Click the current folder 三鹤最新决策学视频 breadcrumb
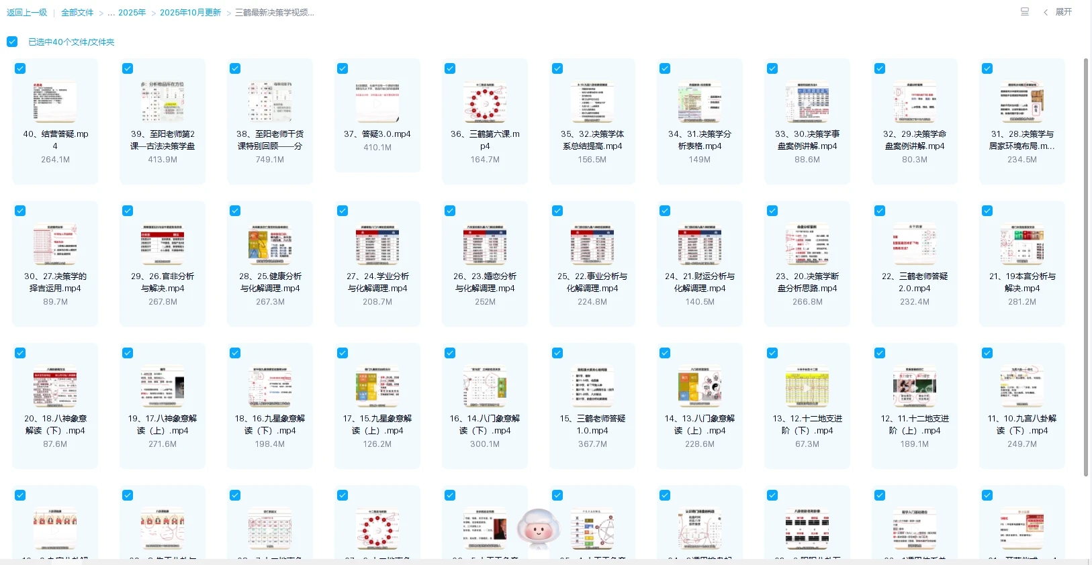This screenshot has height=565, width=1092. [x=274, y=13]
